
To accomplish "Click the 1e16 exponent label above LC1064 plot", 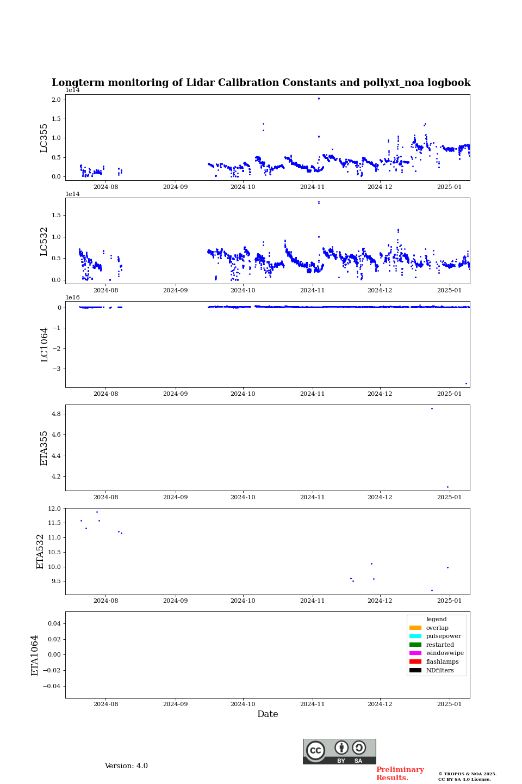I will pyautogui.click(x=72, y=298).
